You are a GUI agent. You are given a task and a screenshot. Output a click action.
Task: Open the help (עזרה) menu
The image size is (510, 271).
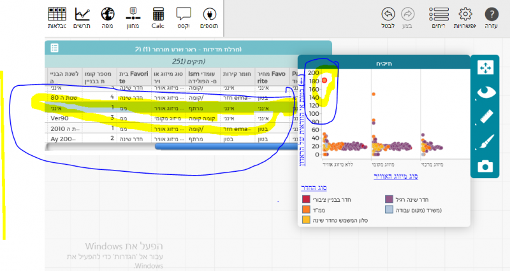491,17
